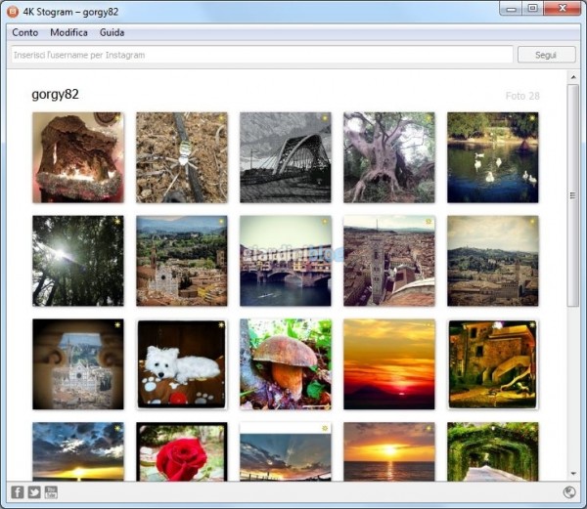Click the scrollbar down arrow

573,474
